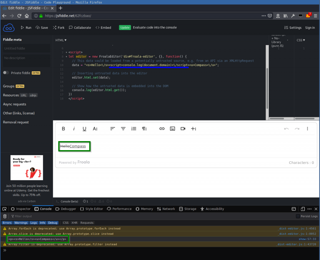Save the fiddle

42,28
